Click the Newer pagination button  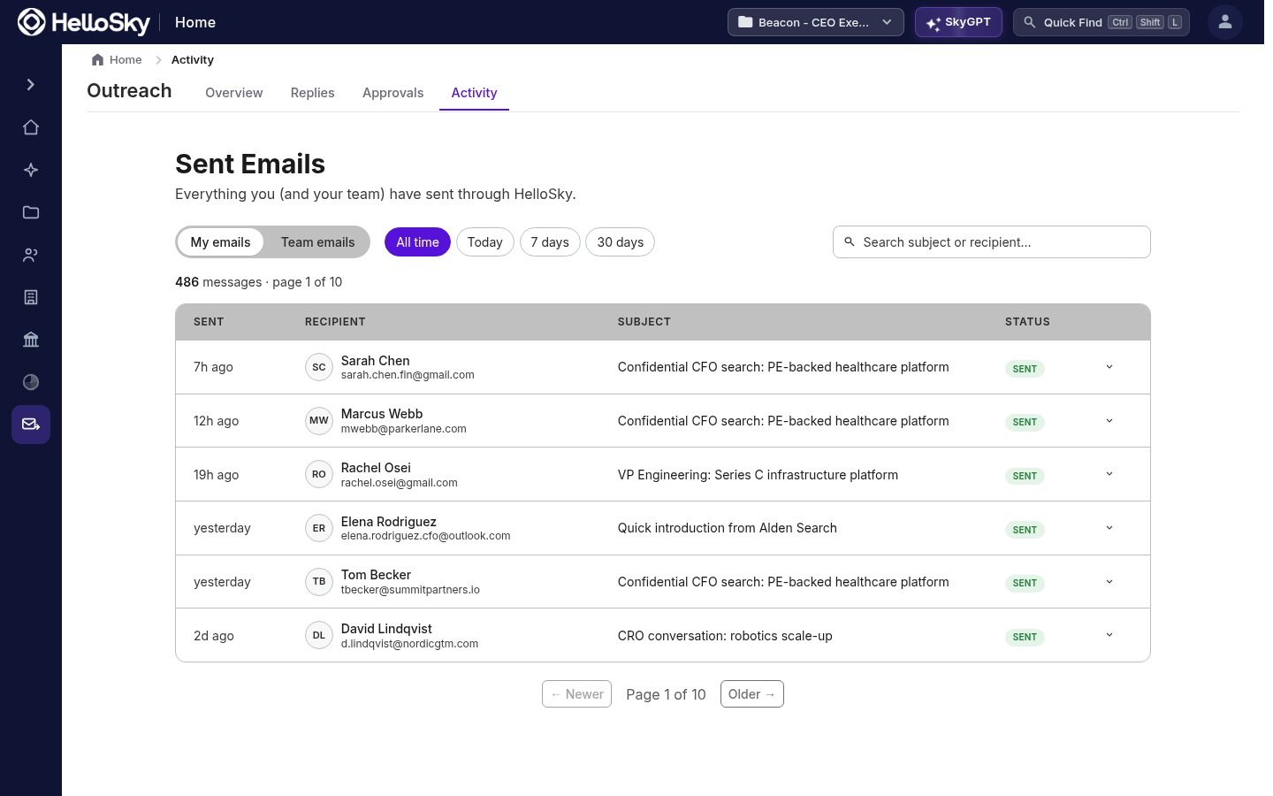(576, 694)
